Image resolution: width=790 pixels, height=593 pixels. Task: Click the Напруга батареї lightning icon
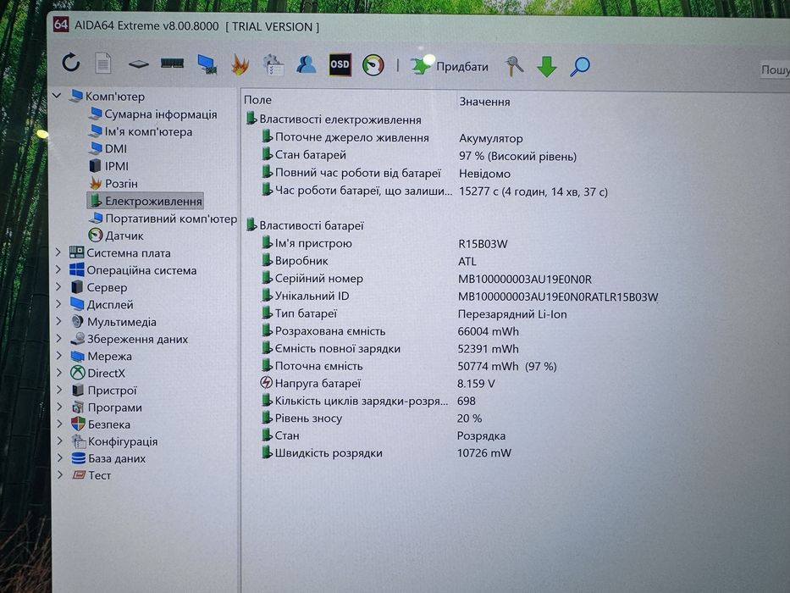pos(267,383)
